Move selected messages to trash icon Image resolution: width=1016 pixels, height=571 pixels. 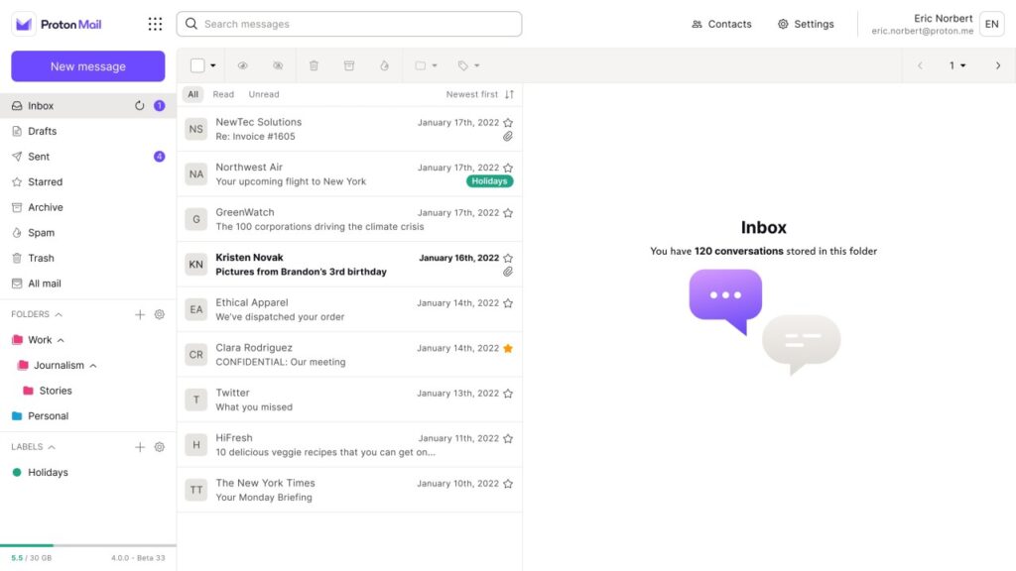tap(314, 65)
